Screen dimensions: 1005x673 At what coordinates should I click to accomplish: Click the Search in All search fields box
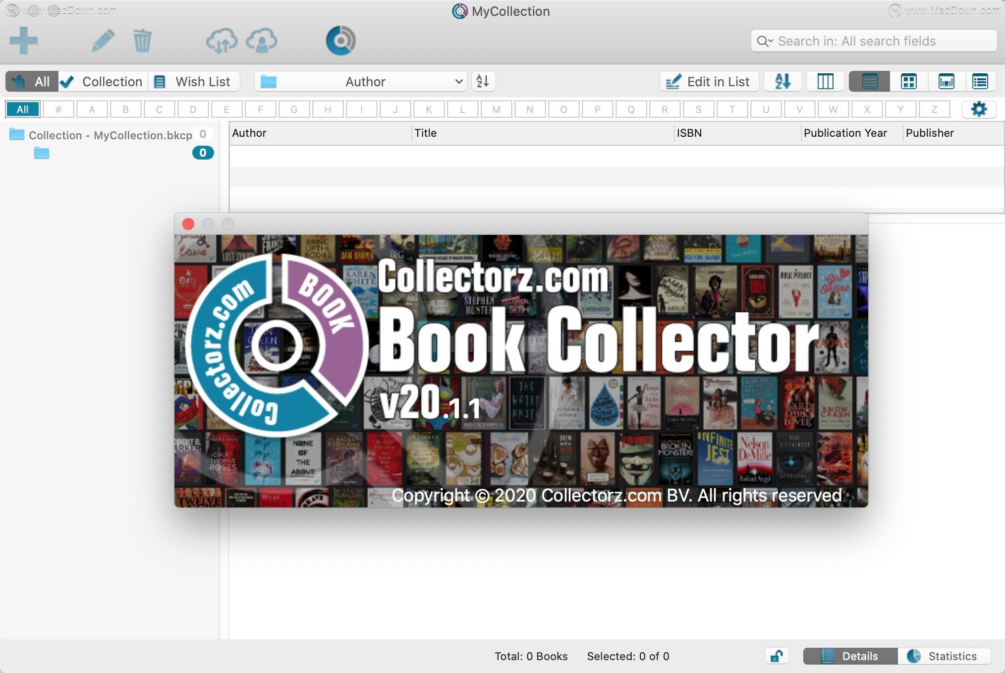click(x=874, y=41)
